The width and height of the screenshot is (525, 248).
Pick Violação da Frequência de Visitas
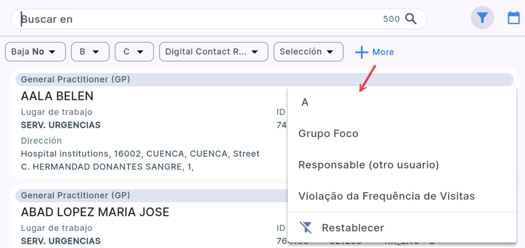(386, 196)
